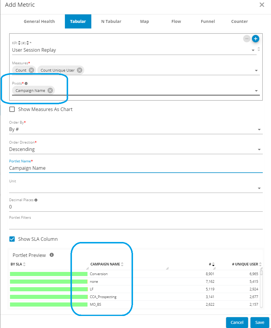271x328 pixels.
Task: Click the gray minus remove KPI icon
Action: [247, 38]
